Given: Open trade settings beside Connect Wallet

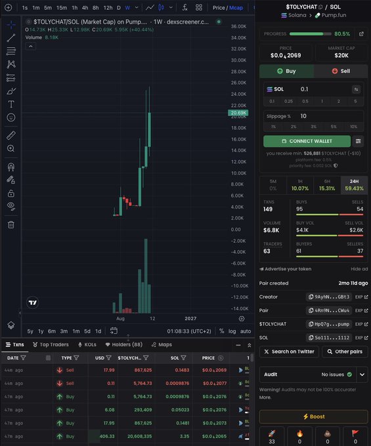Looking at the screenshot, I should 358,141.
